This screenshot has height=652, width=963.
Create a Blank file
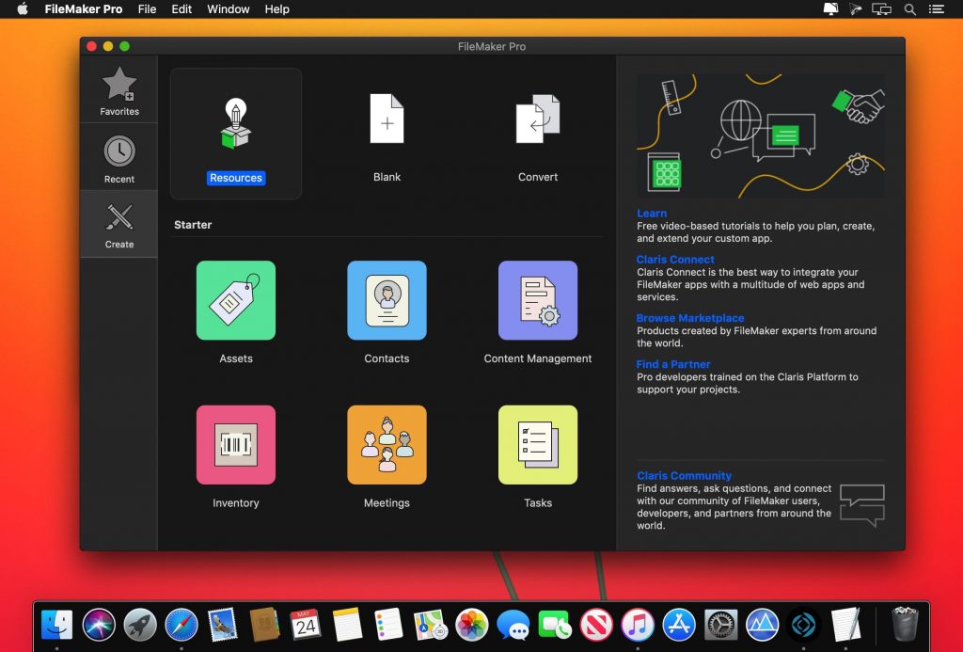click(x=387, y=132)
